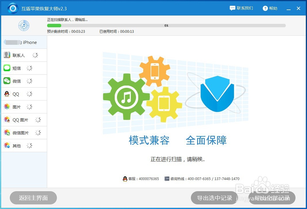
Task: Click 导出选中记录 button
Action: coord(214,198)
